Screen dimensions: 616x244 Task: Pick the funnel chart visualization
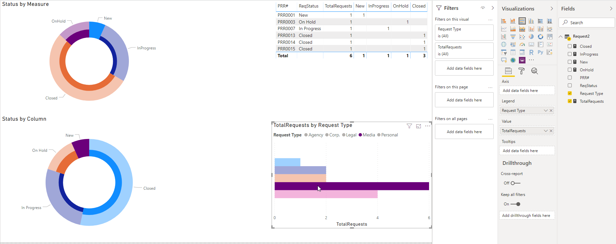513,37
